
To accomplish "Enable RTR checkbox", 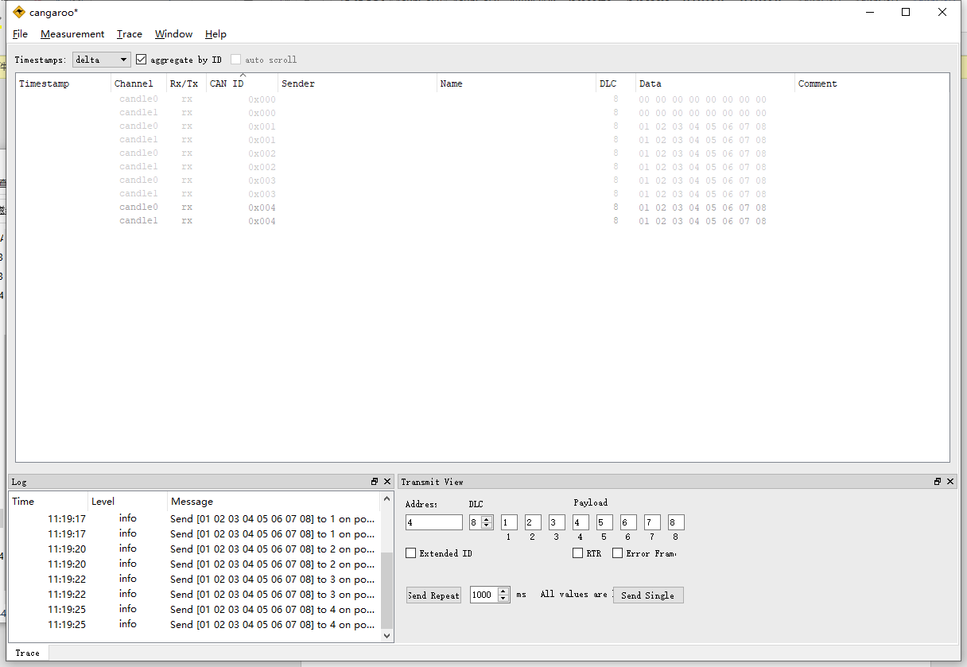I will tap(578, 553).
